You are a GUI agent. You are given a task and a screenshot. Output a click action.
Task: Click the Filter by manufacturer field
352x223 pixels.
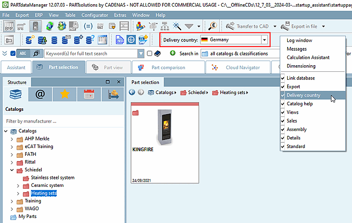click(64, 121)
